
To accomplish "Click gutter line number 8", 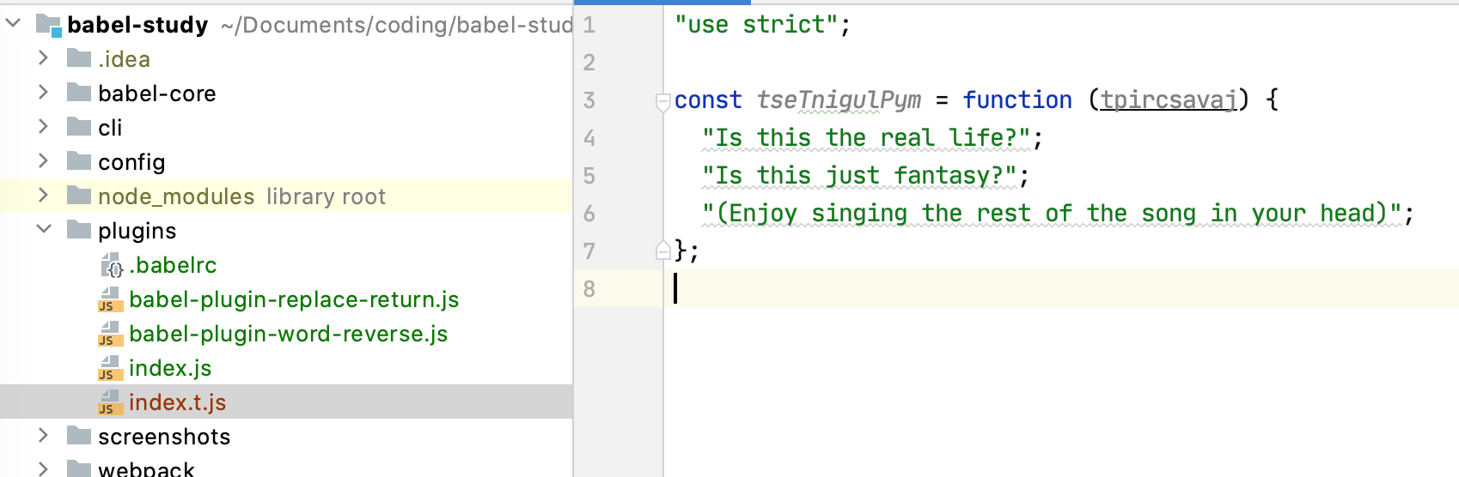I will tap(589, 289).
